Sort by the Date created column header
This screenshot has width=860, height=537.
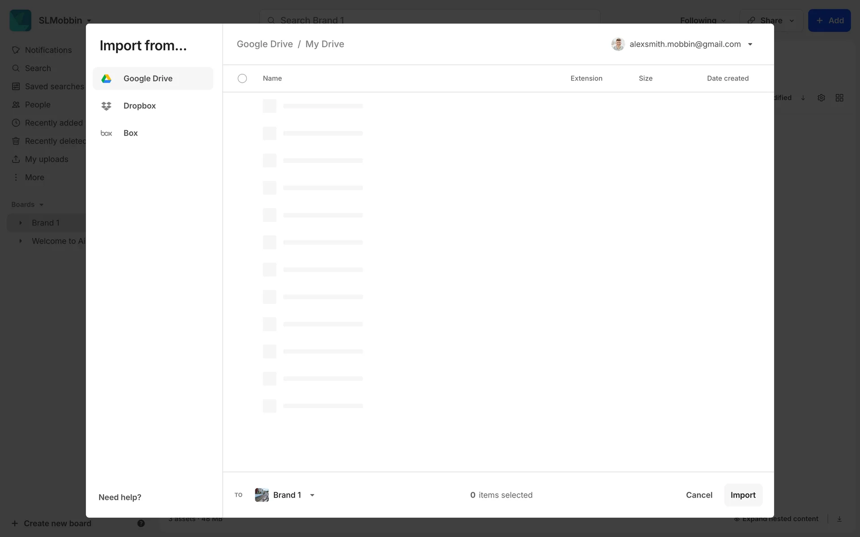click(x=727, y=78)
